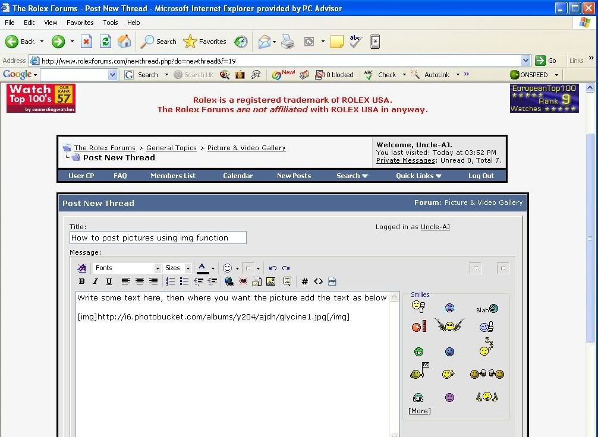Align message text to the right
Image resolution: width=598 pixels, height=437 pixels.
[x=153, y=281]
